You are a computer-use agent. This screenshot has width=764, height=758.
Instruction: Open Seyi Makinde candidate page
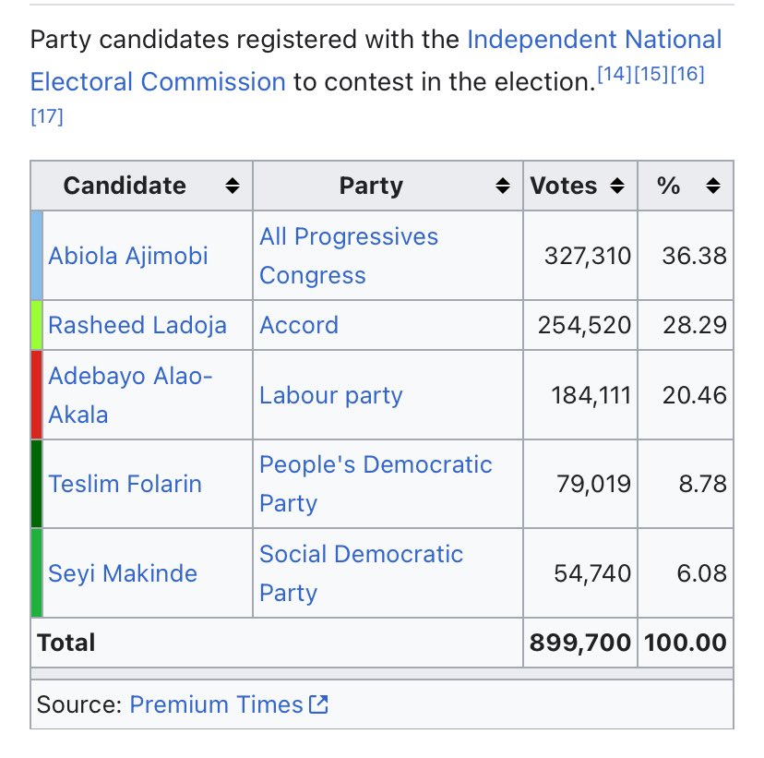[x=123, y=573]
